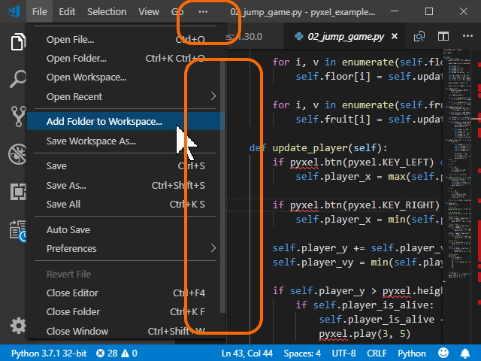
Task: Expand the Open Recent submenu
Action: [126, 97]
